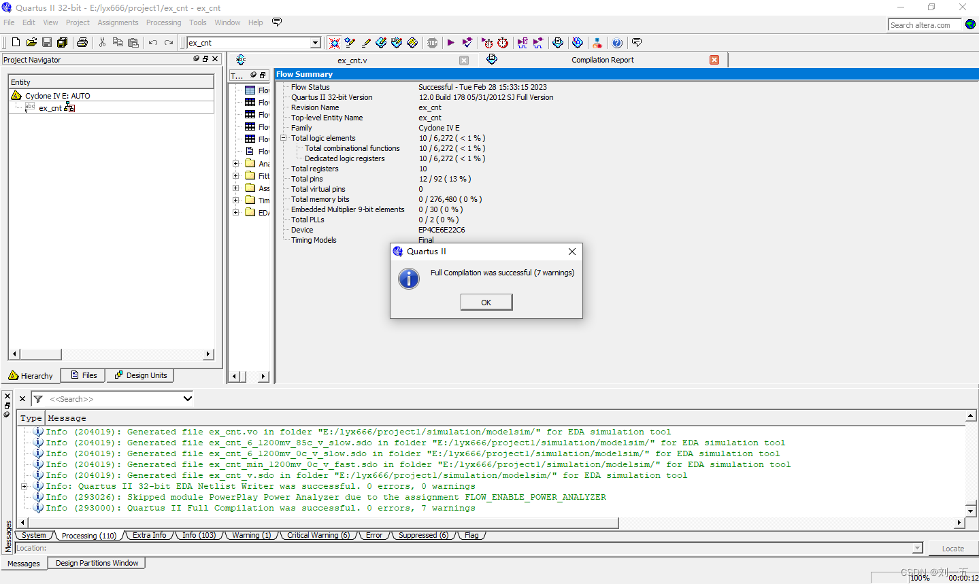
Task: Switch to the Info (103) tab
Action: pyautogui.click(x=199, y=535)
